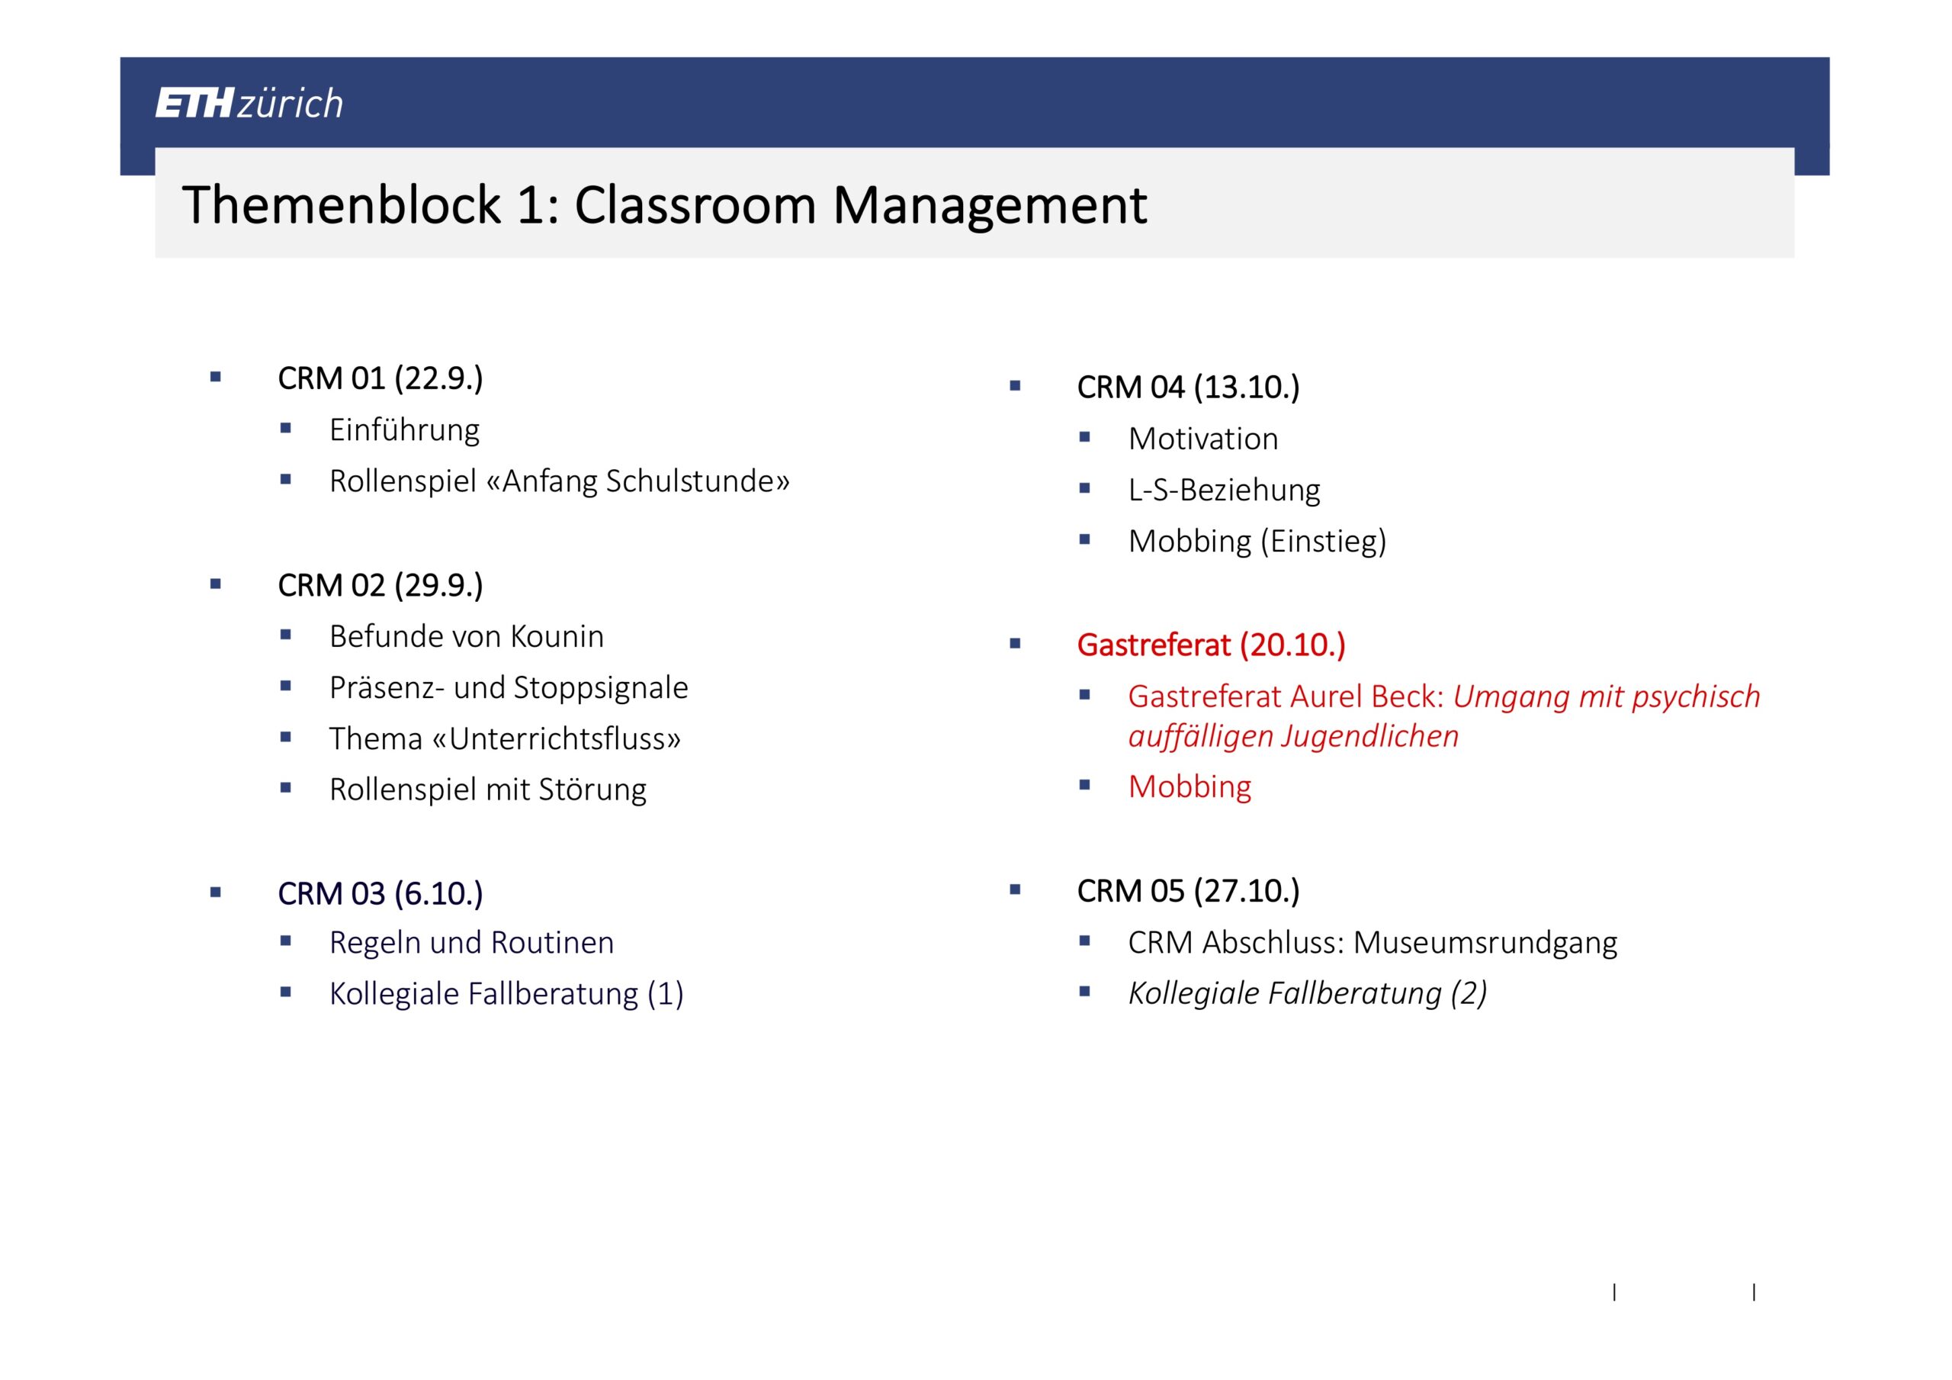The image size is (1952, 1380).
Task: Select Rollenspiel mit Störung item
Action: pos(488,790)
